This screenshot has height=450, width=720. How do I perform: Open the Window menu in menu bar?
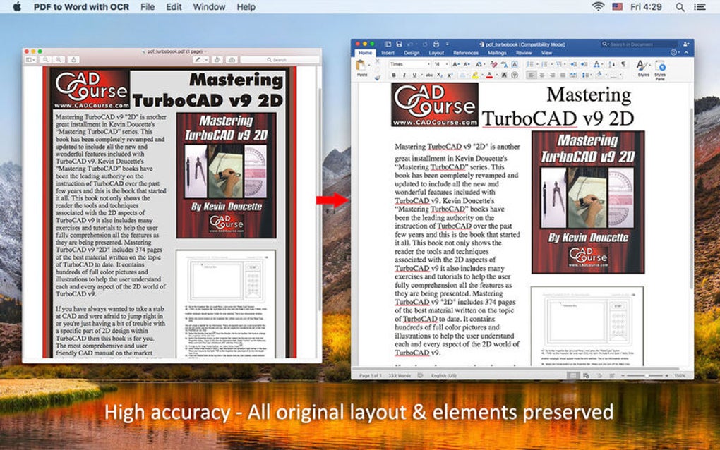209,7
